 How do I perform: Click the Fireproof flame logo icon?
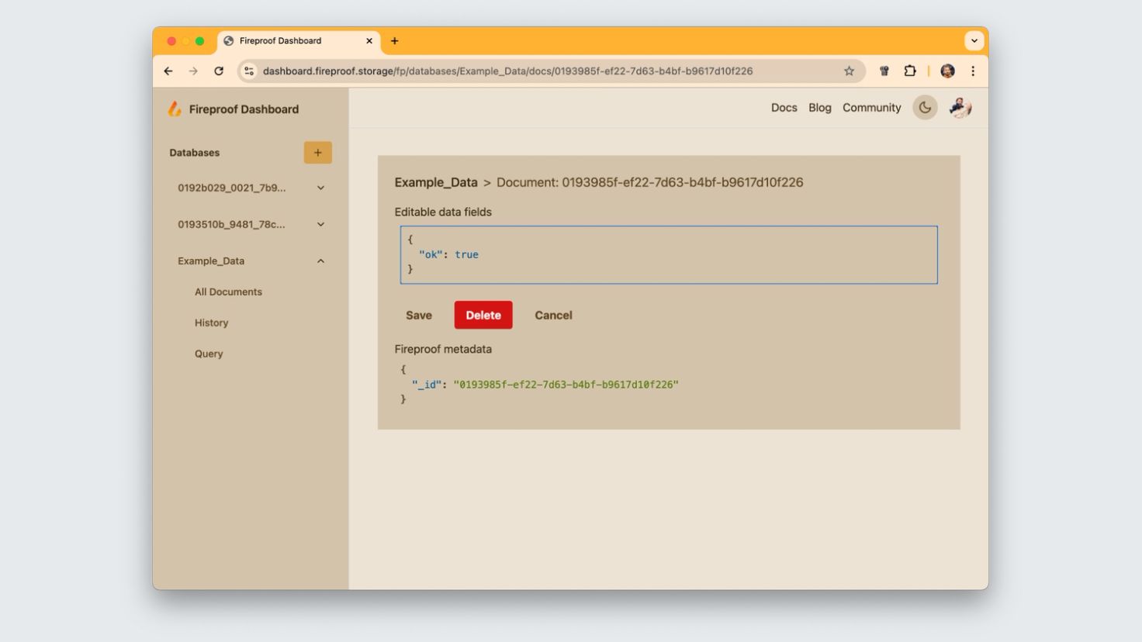tap(175, 109)
